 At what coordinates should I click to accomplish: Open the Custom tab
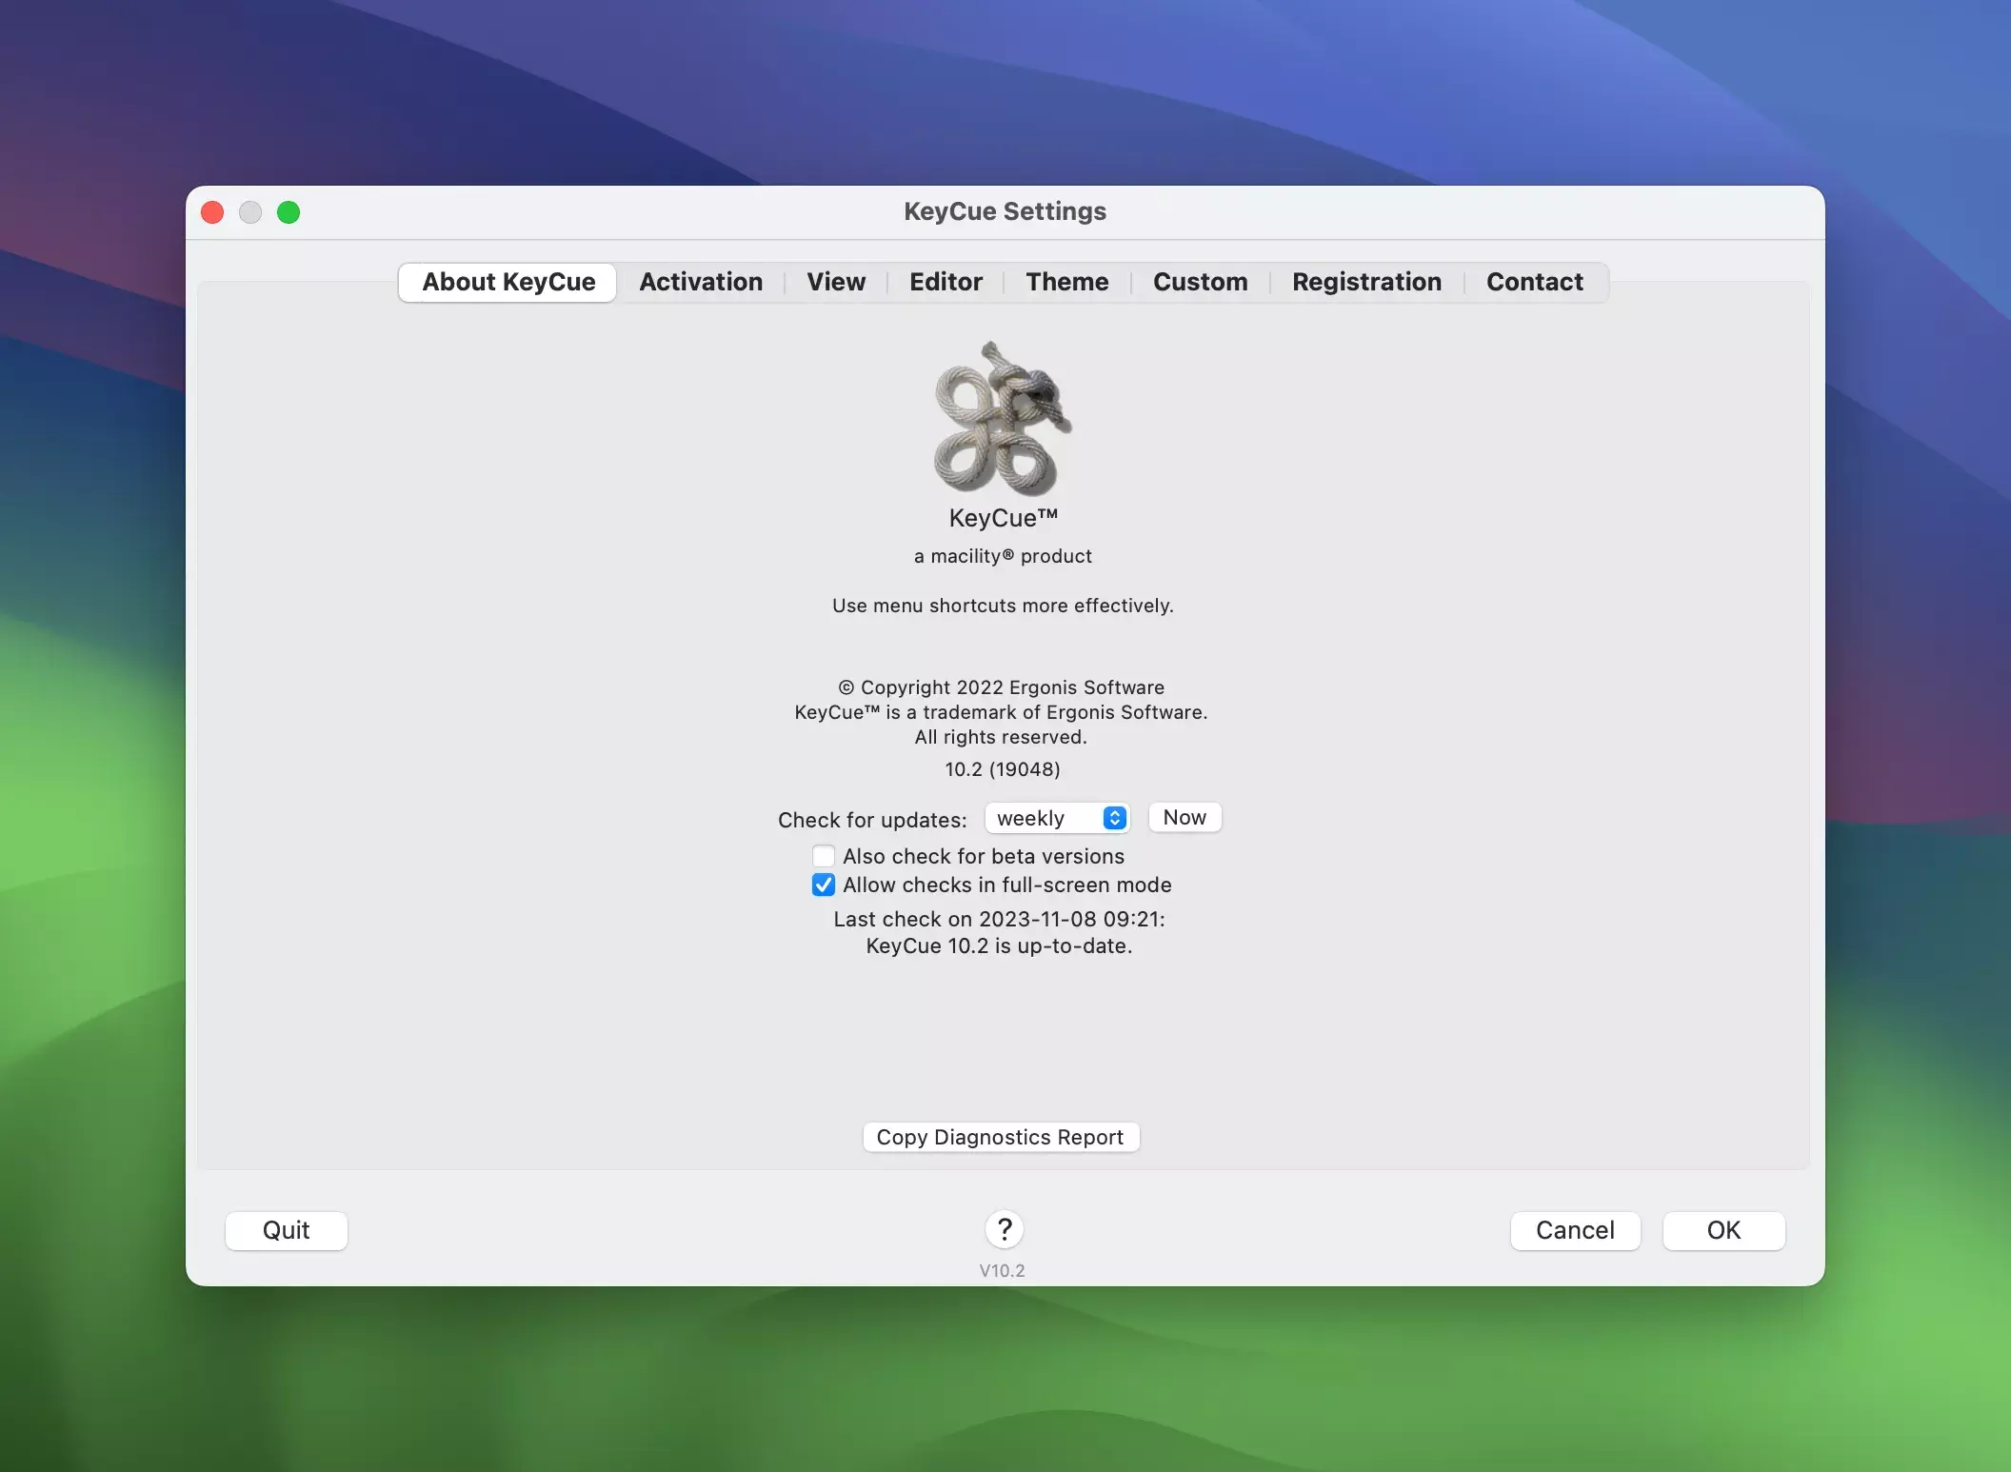[x=1200, y=282]
